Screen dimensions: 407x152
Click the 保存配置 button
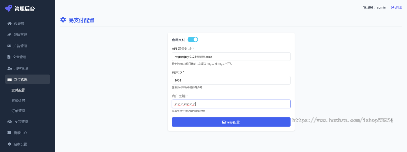click(x=231, y=122)
